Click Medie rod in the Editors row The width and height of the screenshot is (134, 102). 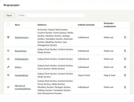[x=108, y=67]
